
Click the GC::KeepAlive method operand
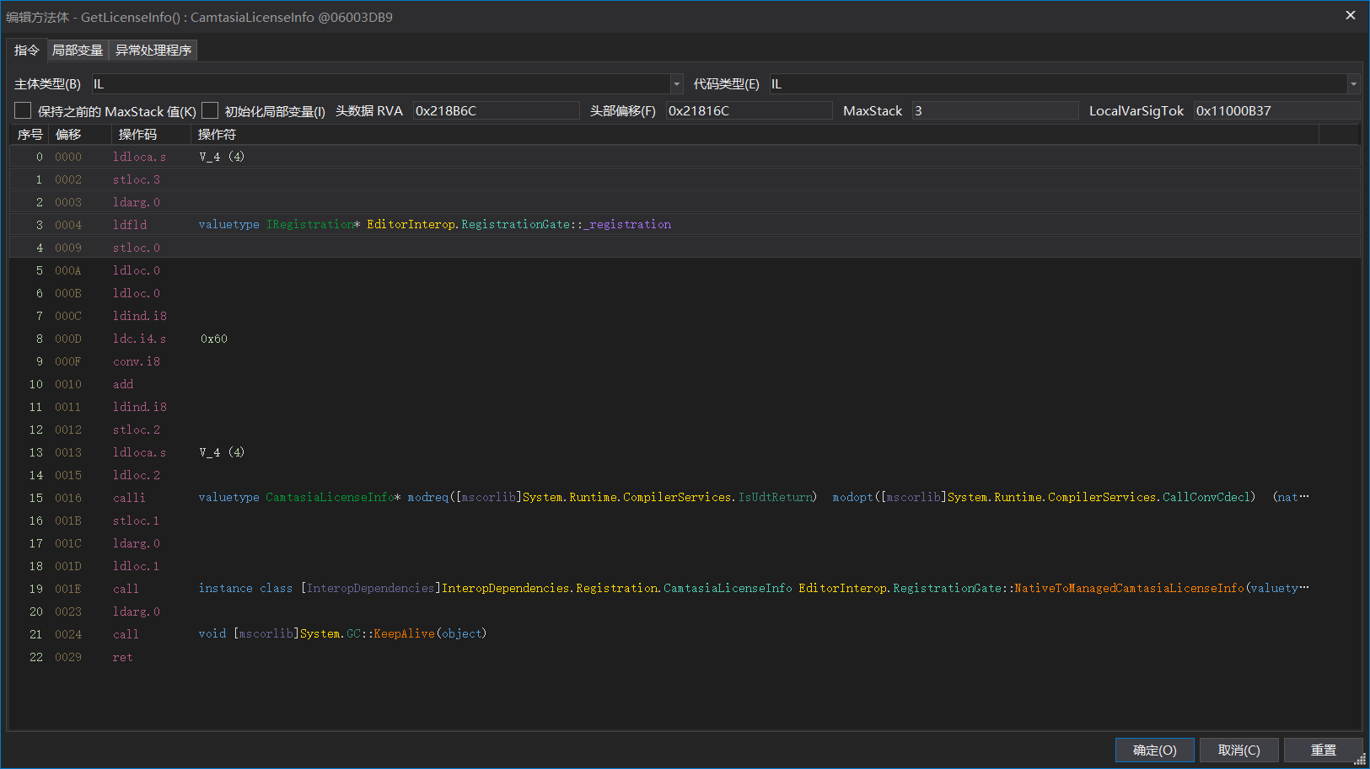tap(342, 633)
